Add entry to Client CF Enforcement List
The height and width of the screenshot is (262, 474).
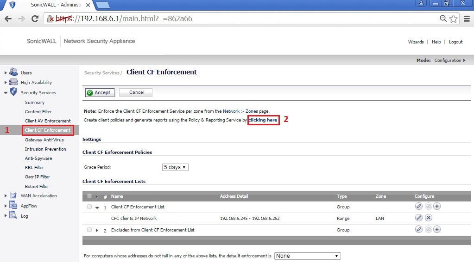pyautogui.click(x=436, y=207)
